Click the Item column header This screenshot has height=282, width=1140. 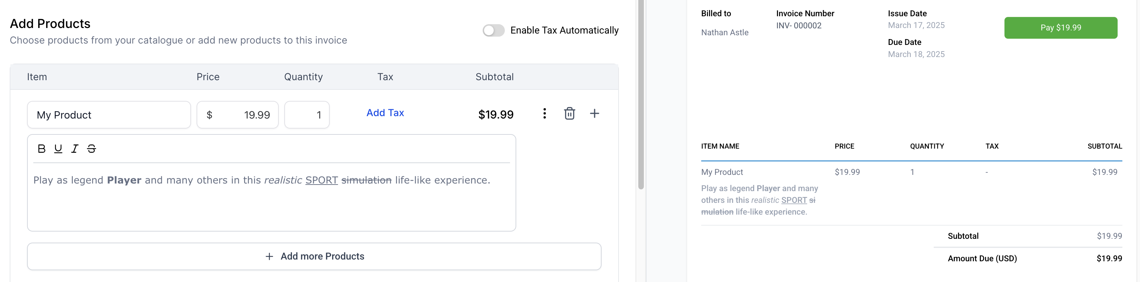(37, 77)
